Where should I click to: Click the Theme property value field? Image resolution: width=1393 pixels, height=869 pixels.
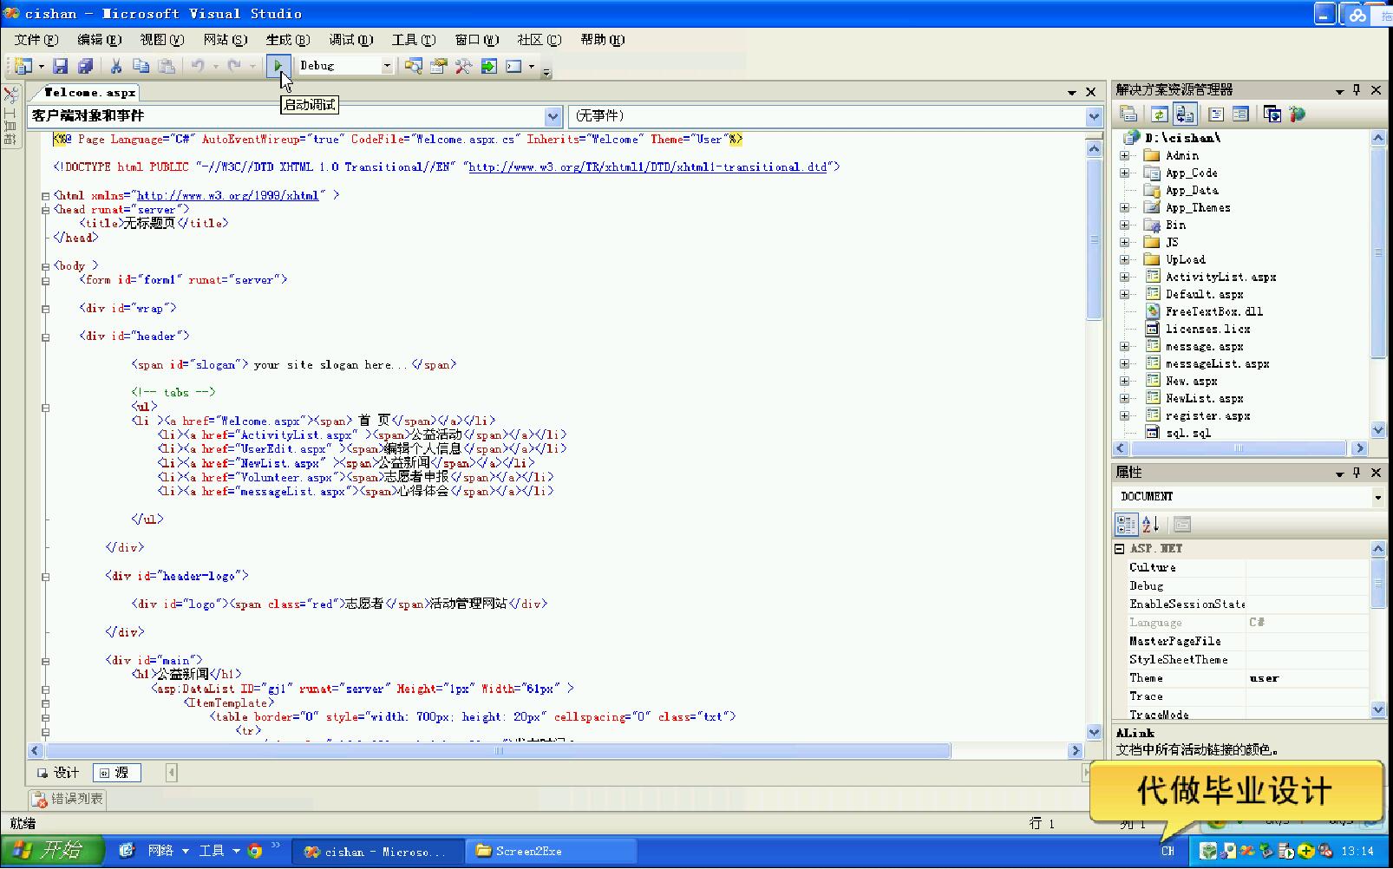(x=1307, y=678)
